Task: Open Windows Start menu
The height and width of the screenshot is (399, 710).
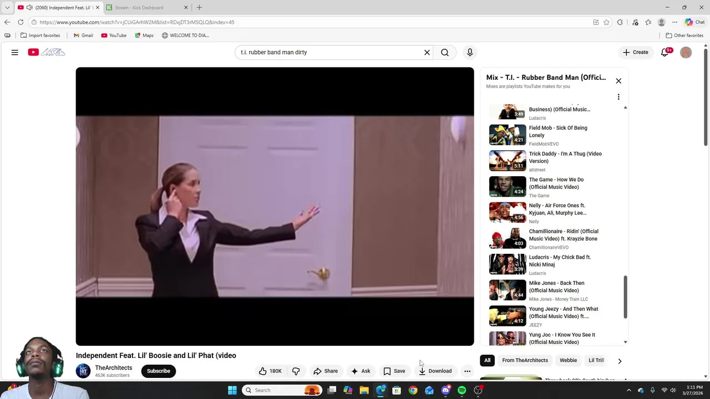Action: coord(232,390)
